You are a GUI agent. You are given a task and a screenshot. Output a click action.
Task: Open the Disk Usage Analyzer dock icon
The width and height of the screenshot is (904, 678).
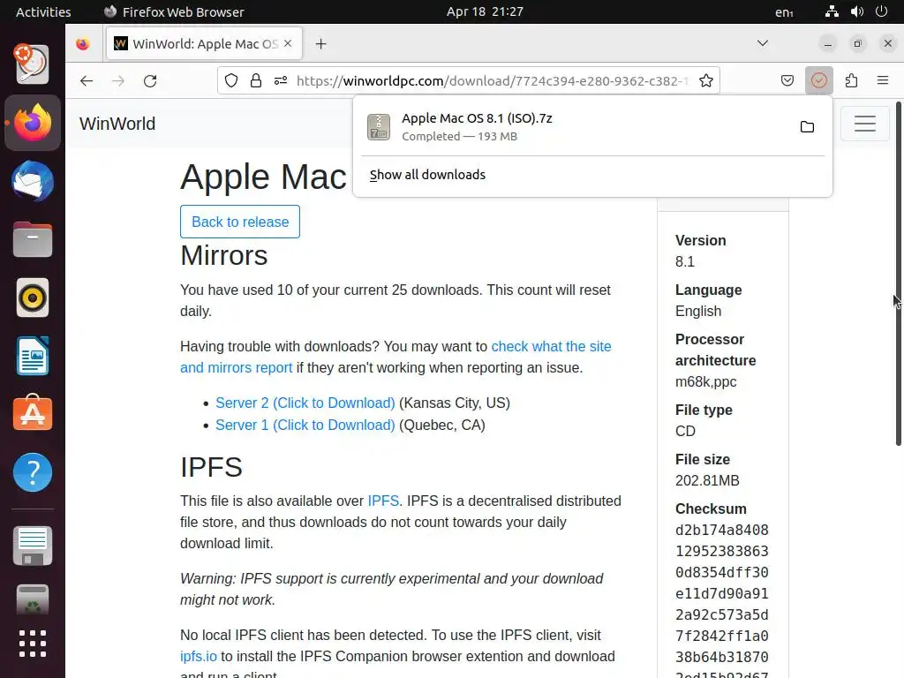tap(33, 64)
